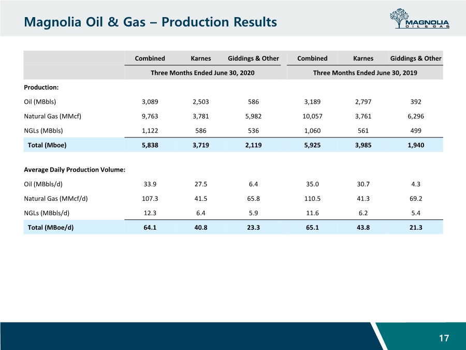Image resolution: width=466 pixels, height=350 pixels.
Task: Select daily oil value 30.7
Action: (x=363, y=184)
